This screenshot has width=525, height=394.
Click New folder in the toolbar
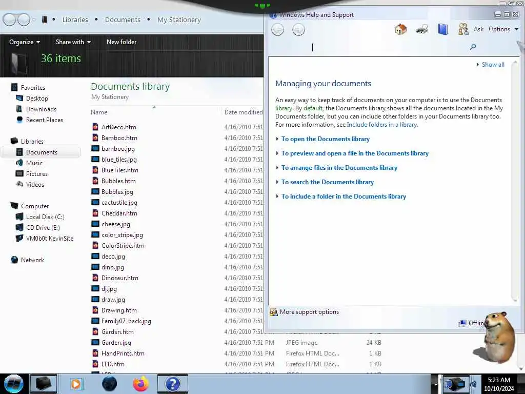121,42
